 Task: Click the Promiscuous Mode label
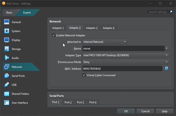click(x=69, y=62)
